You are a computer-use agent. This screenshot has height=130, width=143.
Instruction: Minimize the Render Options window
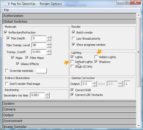[x=120, y=3]
